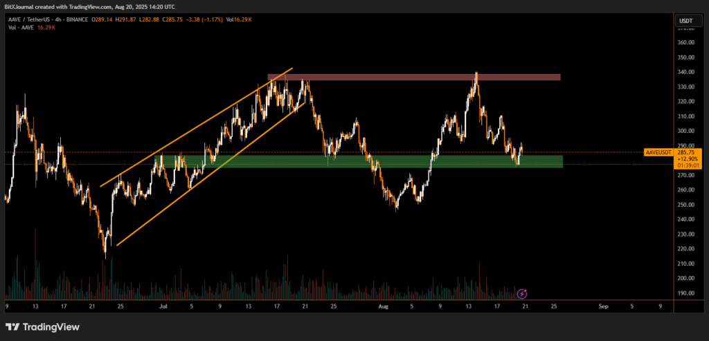
Task: Click the TradingView logo at bottom left
Action: pos(42,326)
